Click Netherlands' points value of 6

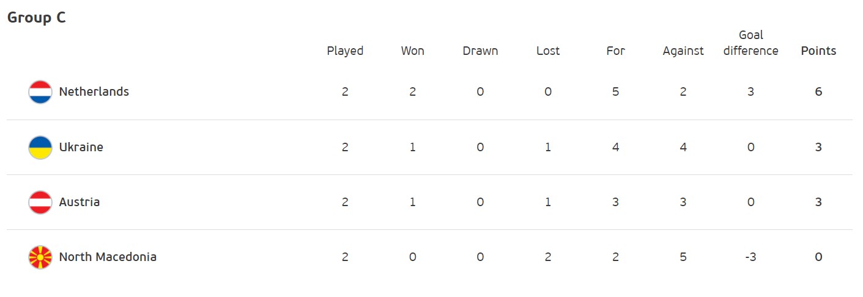click(818, 92)
